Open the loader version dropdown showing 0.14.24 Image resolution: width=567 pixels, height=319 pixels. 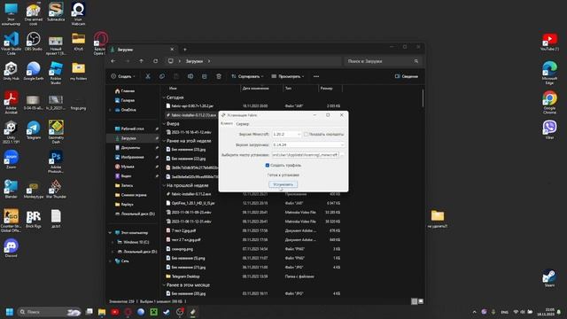tap(308, 144)
